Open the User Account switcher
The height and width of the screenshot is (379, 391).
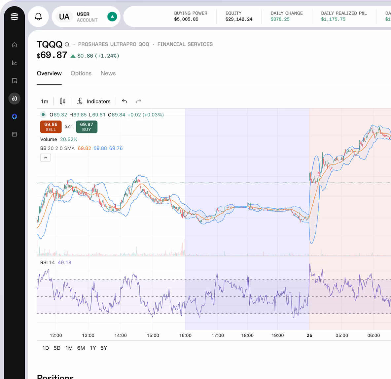[x=86, y=17]
